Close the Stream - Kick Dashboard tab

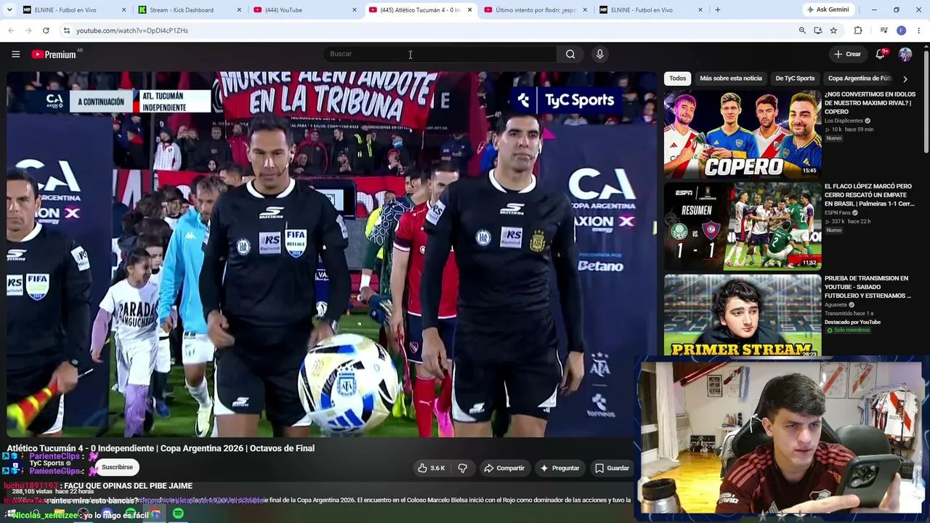(239, 10)
